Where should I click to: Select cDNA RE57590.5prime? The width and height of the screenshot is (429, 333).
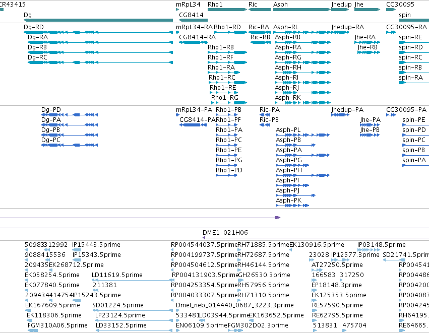point(314,310)
